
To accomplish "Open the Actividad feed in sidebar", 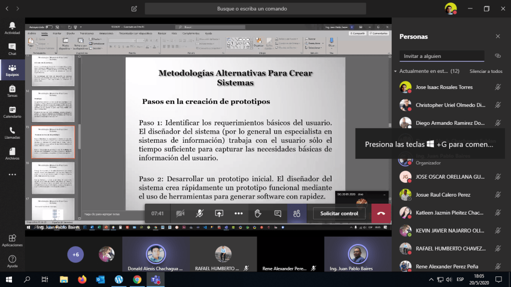I will (12, 28).
